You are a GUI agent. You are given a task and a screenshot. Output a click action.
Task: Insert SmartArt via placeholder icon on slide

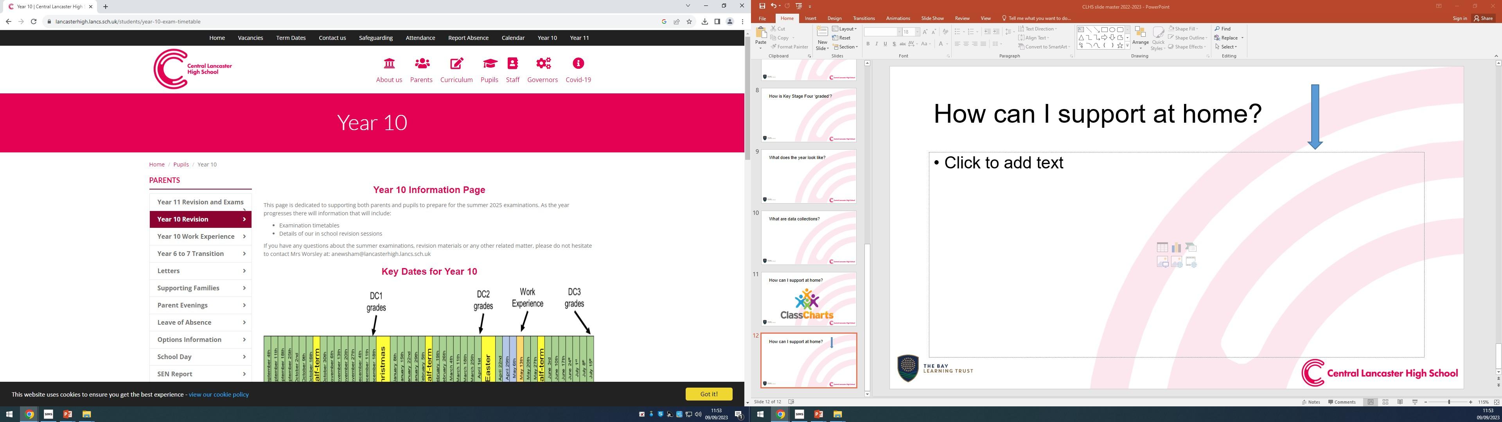click(1191, 248)
